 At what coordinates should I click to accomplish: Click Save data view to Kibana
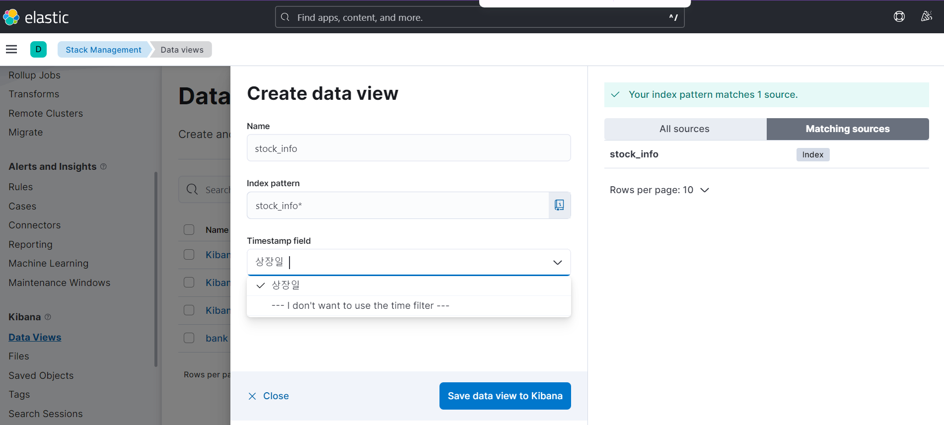505,396
